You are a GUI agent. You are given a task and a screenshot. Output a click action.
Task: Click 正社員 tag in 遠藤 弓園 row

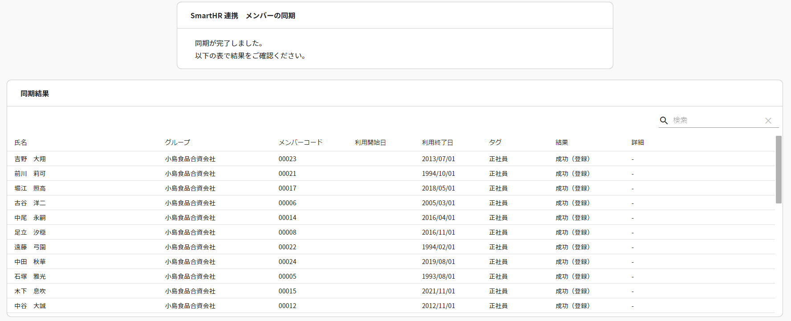tap(498, 247)
